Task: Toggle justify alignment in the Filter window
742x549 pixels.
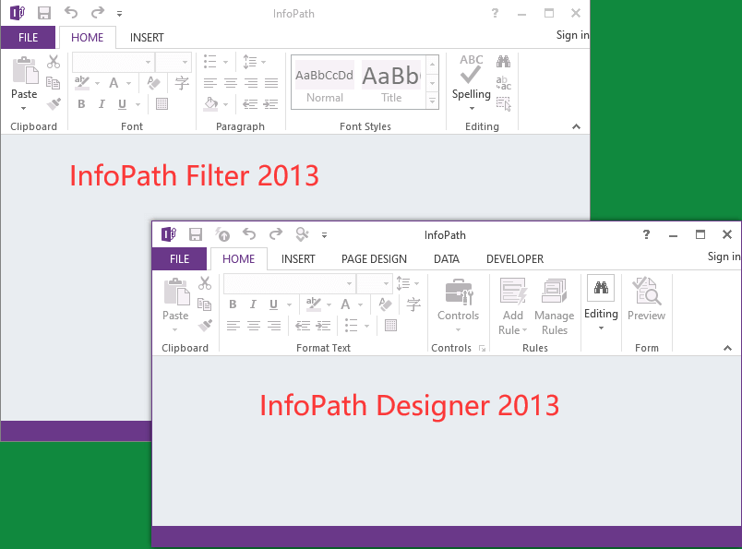Action: [x=271, y=83]
